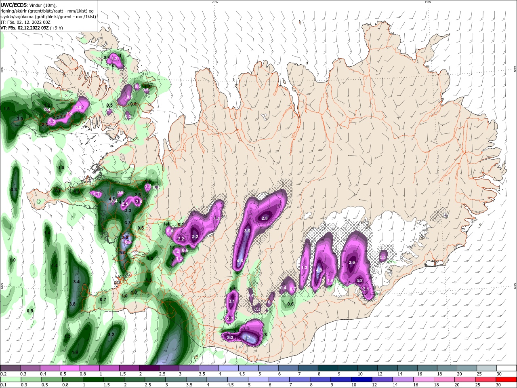Click the '3.0' rain value off the Westfjords
The image size is (517, 388).
20,119
